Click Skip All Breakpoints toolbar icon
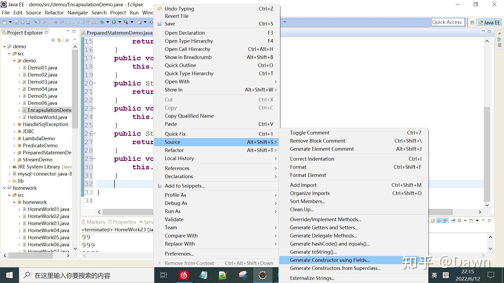The height and width of the screenshot is (283, 504). pos(36,22)
